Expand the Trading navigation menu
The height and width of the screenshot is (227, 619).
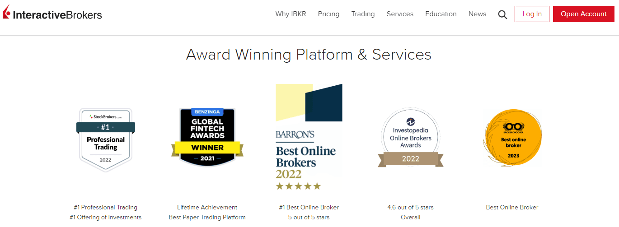363,14
